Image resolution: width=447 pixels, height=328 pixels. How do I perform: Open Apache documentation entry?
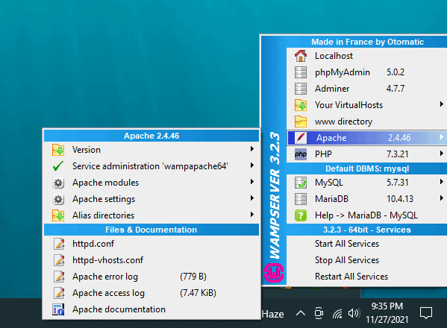(x=151, y=309)
